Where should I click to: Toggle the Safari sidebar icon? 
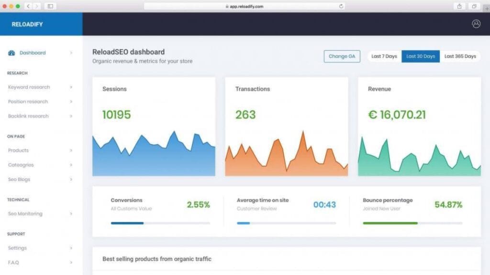point(50,6)
